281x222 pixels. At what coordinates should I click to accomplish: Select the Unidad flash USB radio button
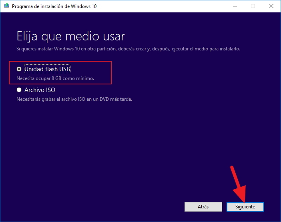[x=19, y=69]
